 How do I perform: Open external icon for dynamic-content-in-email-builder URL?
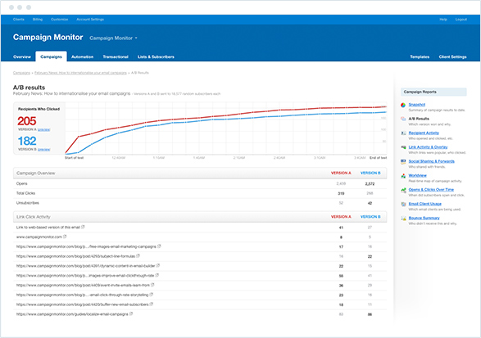(x=157, y=266)
